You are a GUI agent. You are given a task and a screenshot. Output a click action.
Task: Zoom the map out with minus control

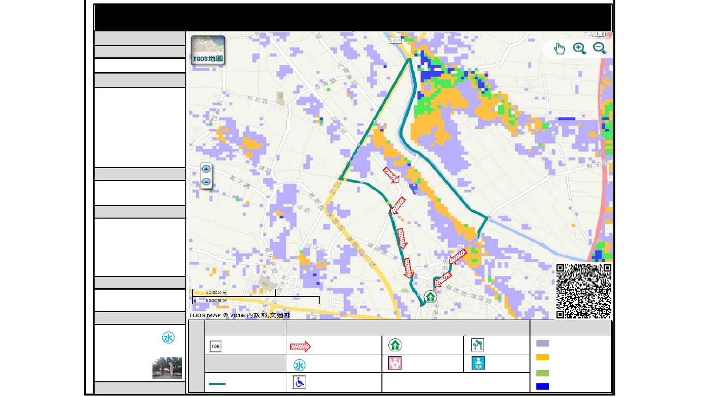[206, 182]
